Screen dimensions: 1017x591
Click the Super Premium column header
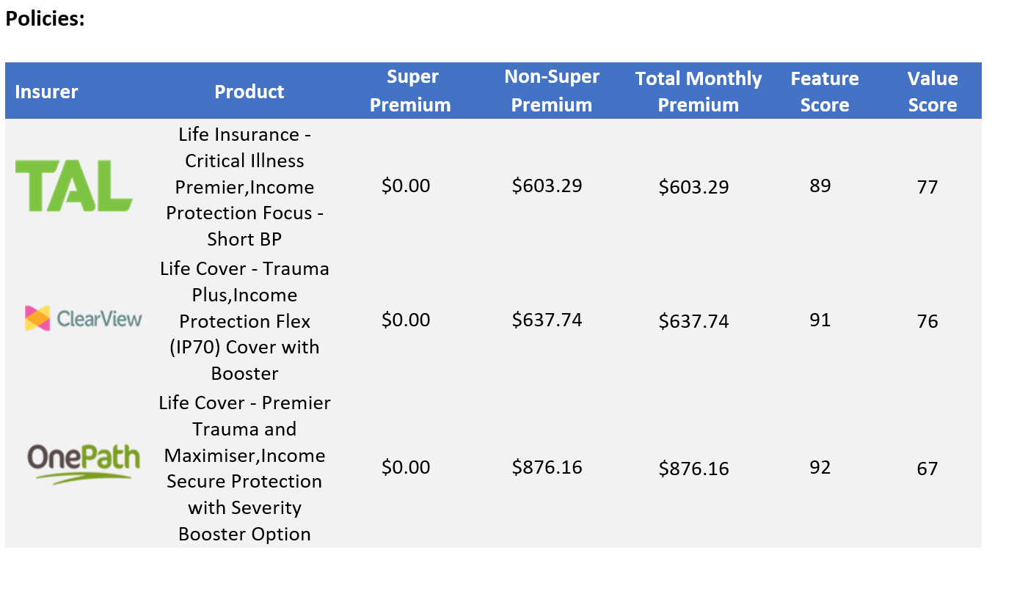(x=410, y=91)
